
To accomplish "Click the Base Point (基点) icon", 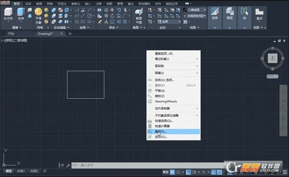I will (259, 12).
